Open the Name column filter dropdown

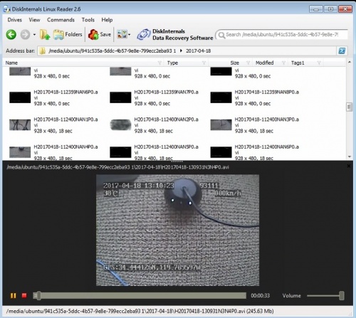[159, 63]
